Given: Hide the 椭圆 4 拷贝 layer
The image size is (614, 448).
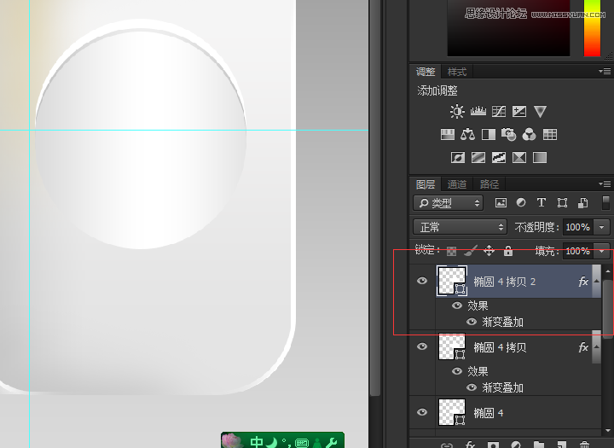Looking at the screenshot, I should point(422,346).
